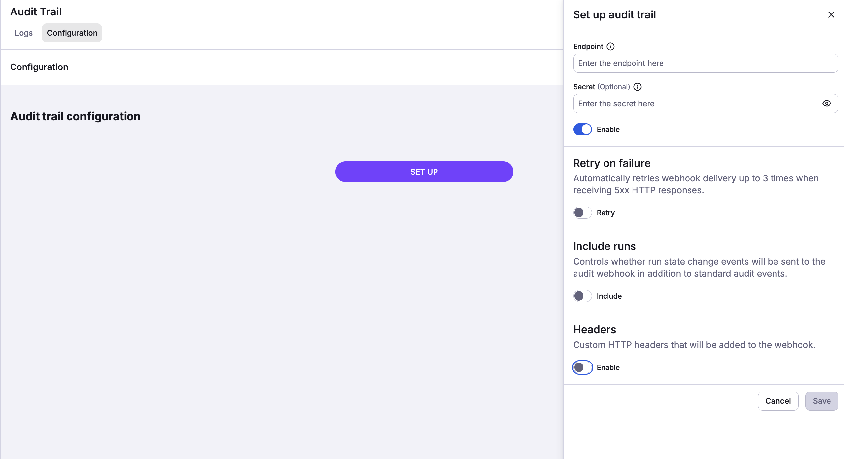844x459 pixels.
Task: Toggle the Enable audit trail switch
Action: tap(582, 129)
